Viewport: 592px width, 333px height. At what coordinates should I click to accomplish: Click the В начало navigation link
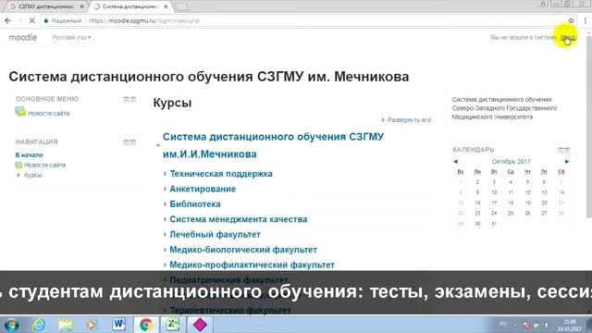click(x=29, y=155)
